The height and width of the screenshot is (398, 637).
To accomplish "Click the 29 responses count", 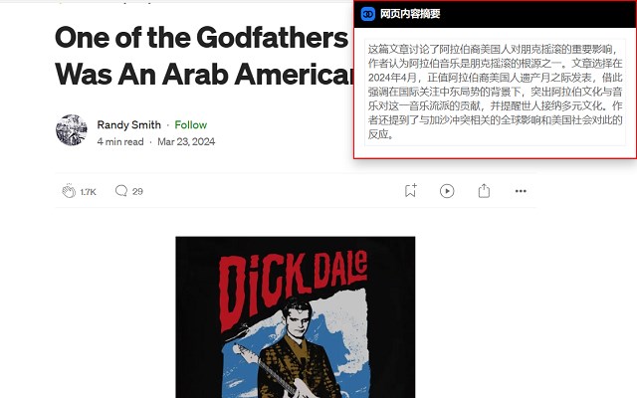I will 137,191.
